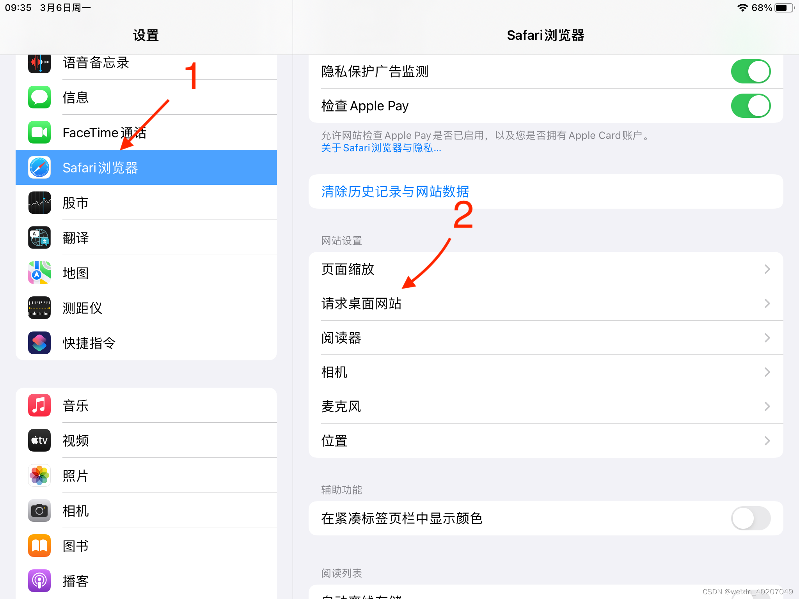The width and height of the screenshot is (799, 599).
Task: Open the Voice Memos app icon
Action: tap(39, 63)
